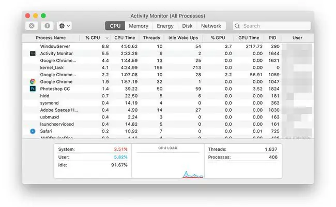The image size is (336, 207).
Task: Open the gear action menu dropdown
Action: (x=64, y=26)
